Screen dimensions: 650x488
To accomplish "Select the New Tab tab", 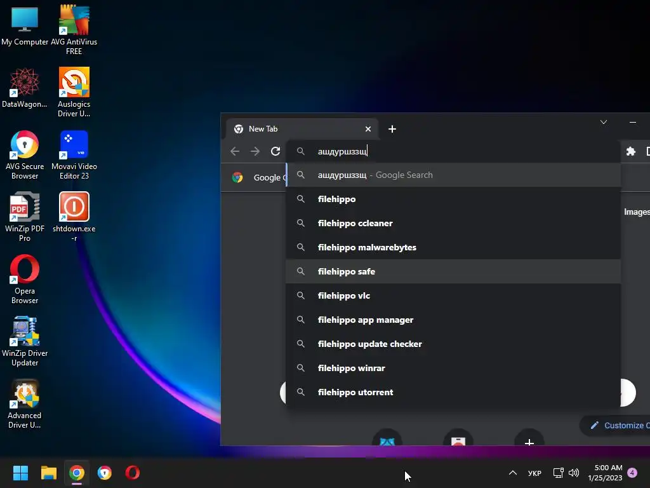I will tap(302, 129).
